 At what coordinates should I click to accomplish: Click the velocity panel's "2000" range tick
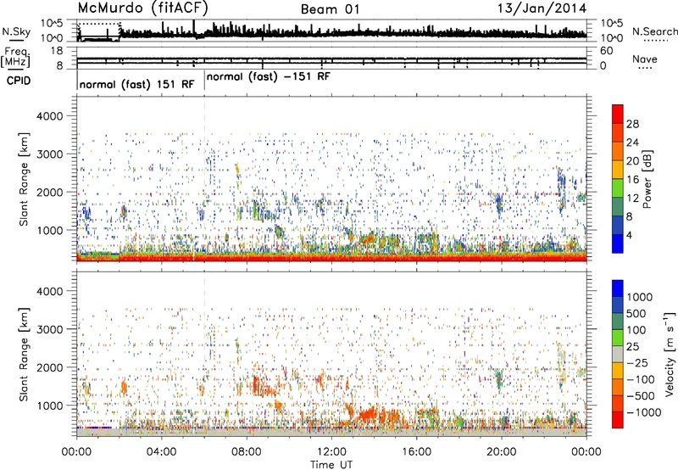(49, 367)
